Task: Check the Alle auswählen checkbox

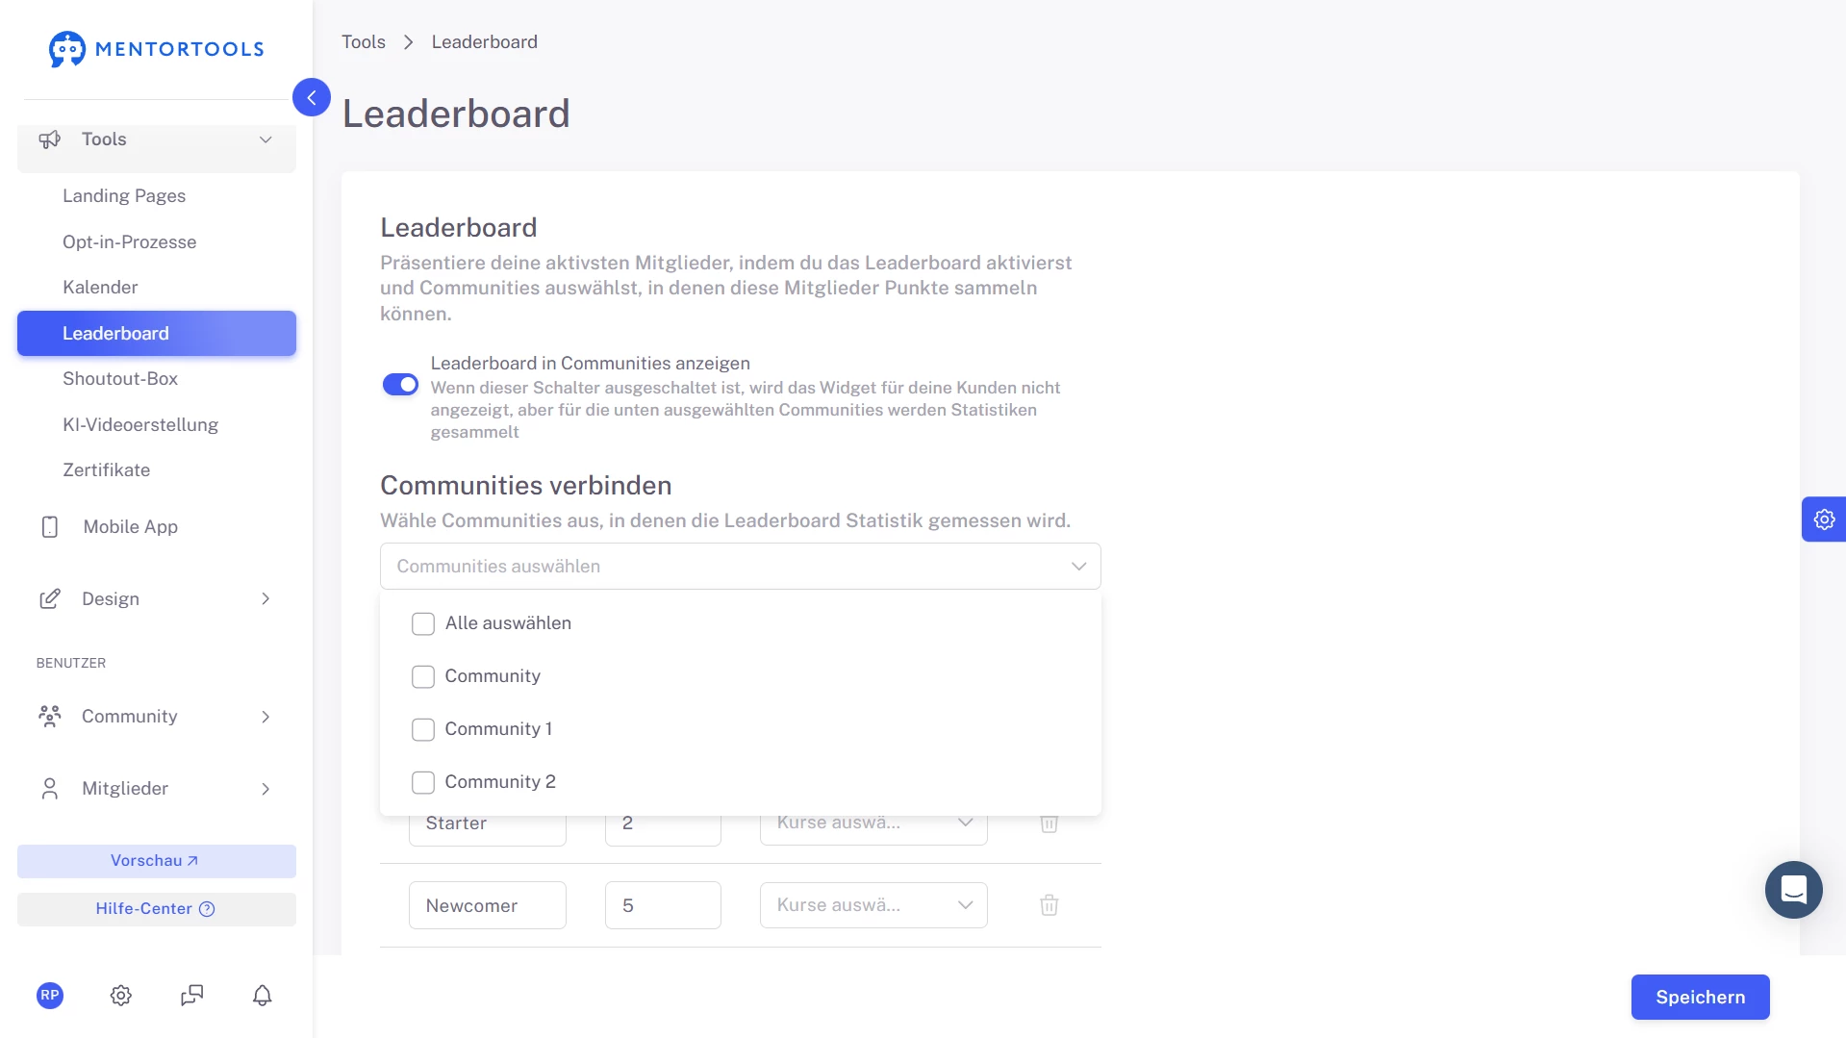Action: tap(423, 623)
